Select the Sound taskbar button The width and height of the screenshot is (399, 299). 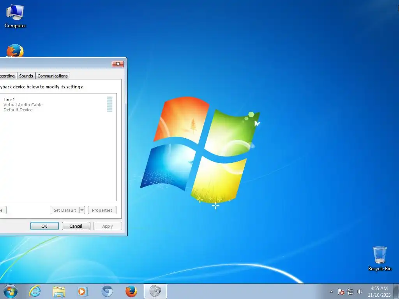click(x=155, y=291)
